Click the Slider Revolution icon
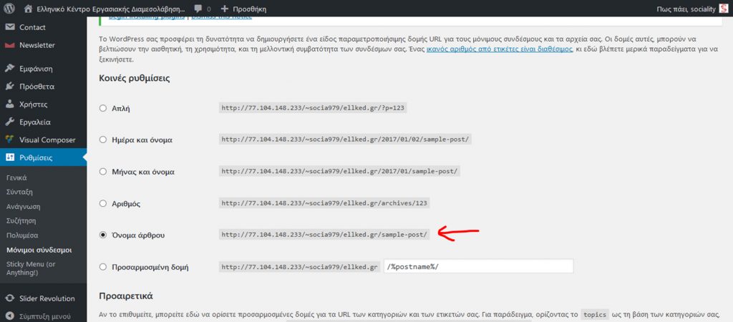Screen dimensions: 733x322 tap(9, 298)
